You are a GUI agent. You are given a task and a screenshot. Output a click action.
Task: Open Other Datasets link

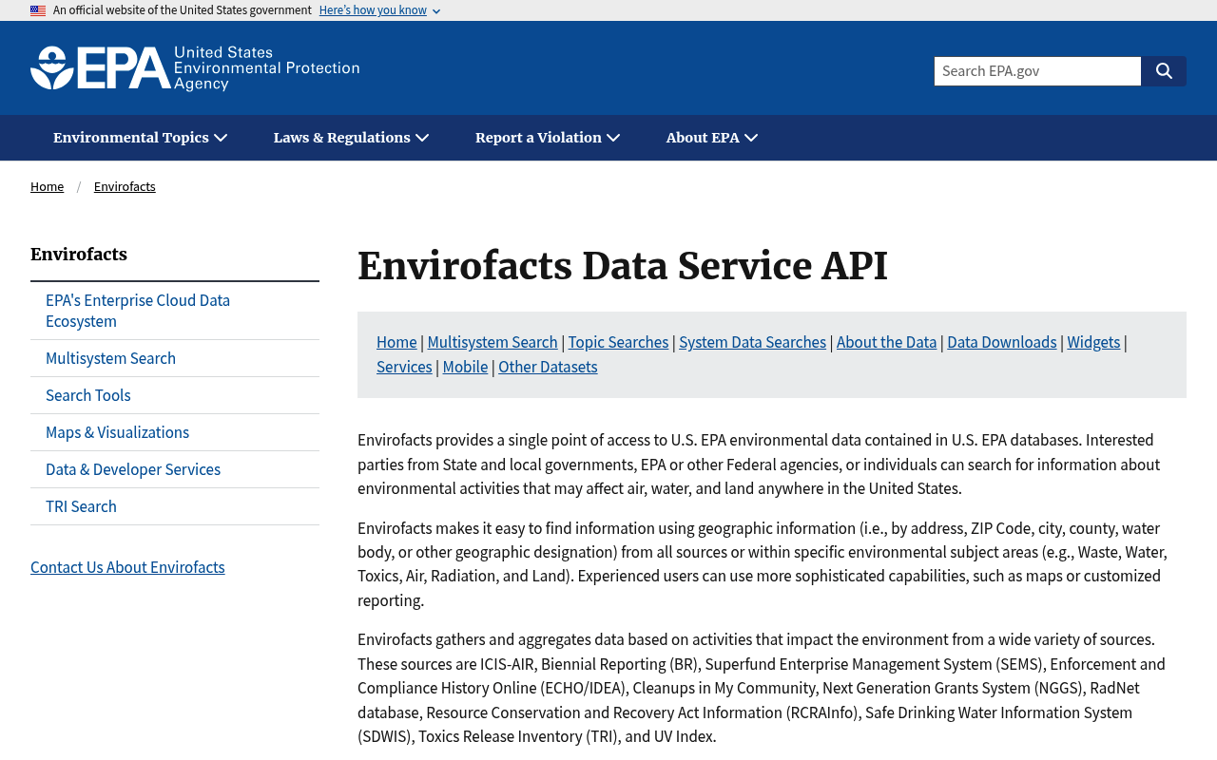click(548, 367)
